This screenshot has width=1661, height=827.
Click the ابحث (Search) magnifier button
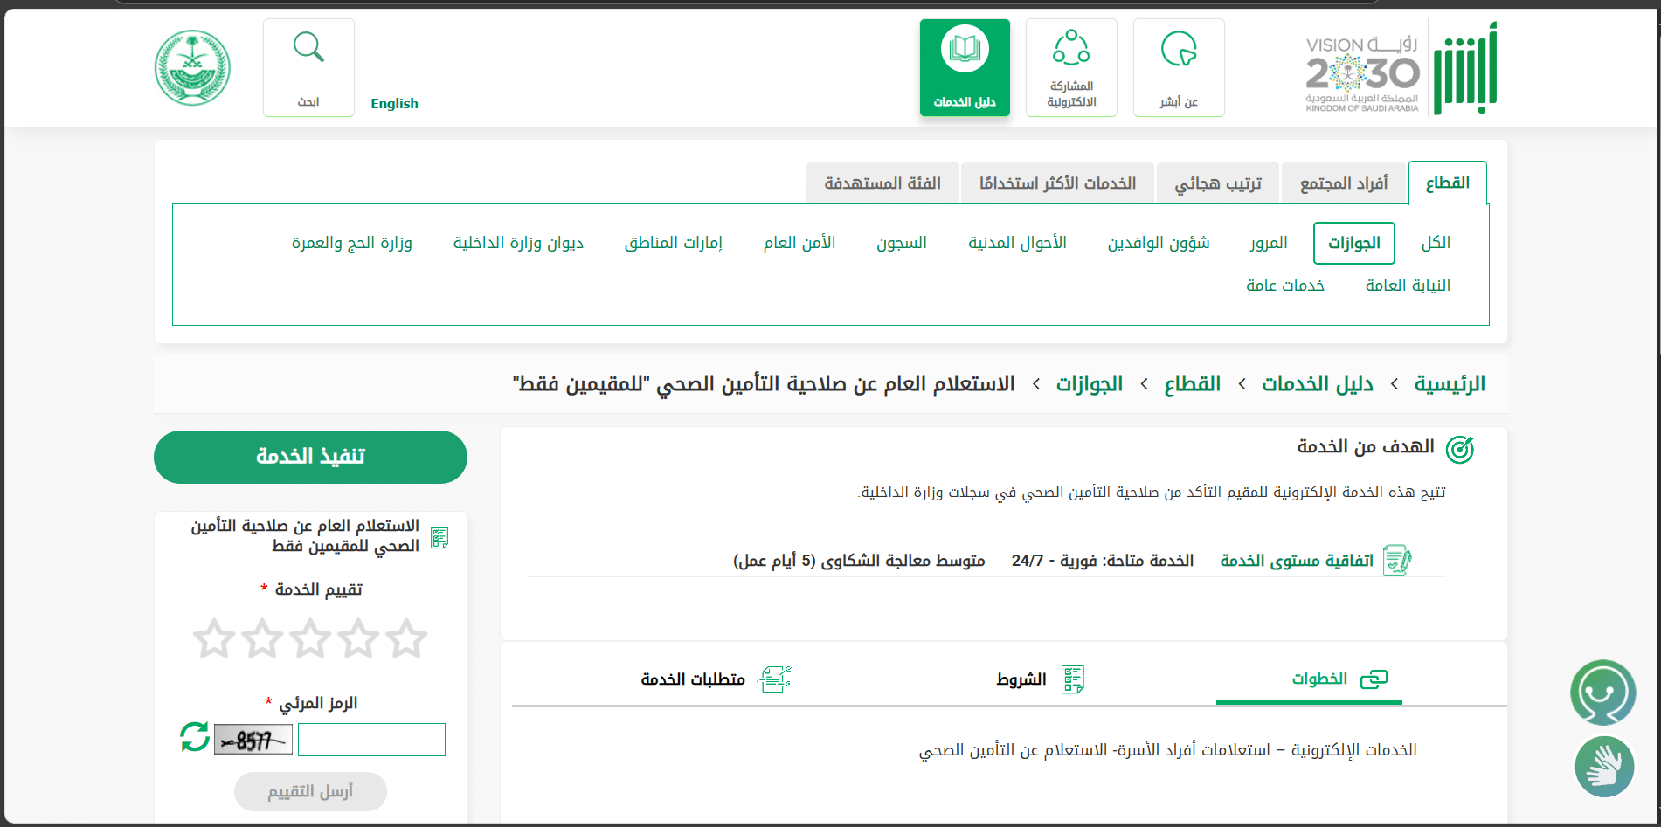(x=308, y=67)
